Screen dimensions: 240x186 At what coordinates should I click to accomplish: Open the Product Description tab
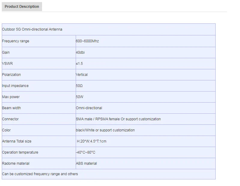[x=22, y=7]
